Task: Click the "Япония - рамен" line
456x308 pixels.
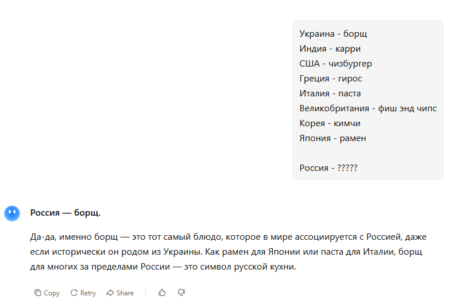Action: 333,138
